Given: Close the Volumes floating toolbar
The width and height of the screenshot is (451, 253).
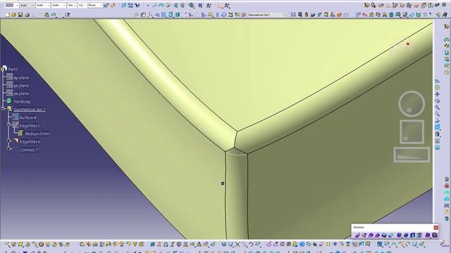Looking at the screenshot, I should tap(436, 228).
